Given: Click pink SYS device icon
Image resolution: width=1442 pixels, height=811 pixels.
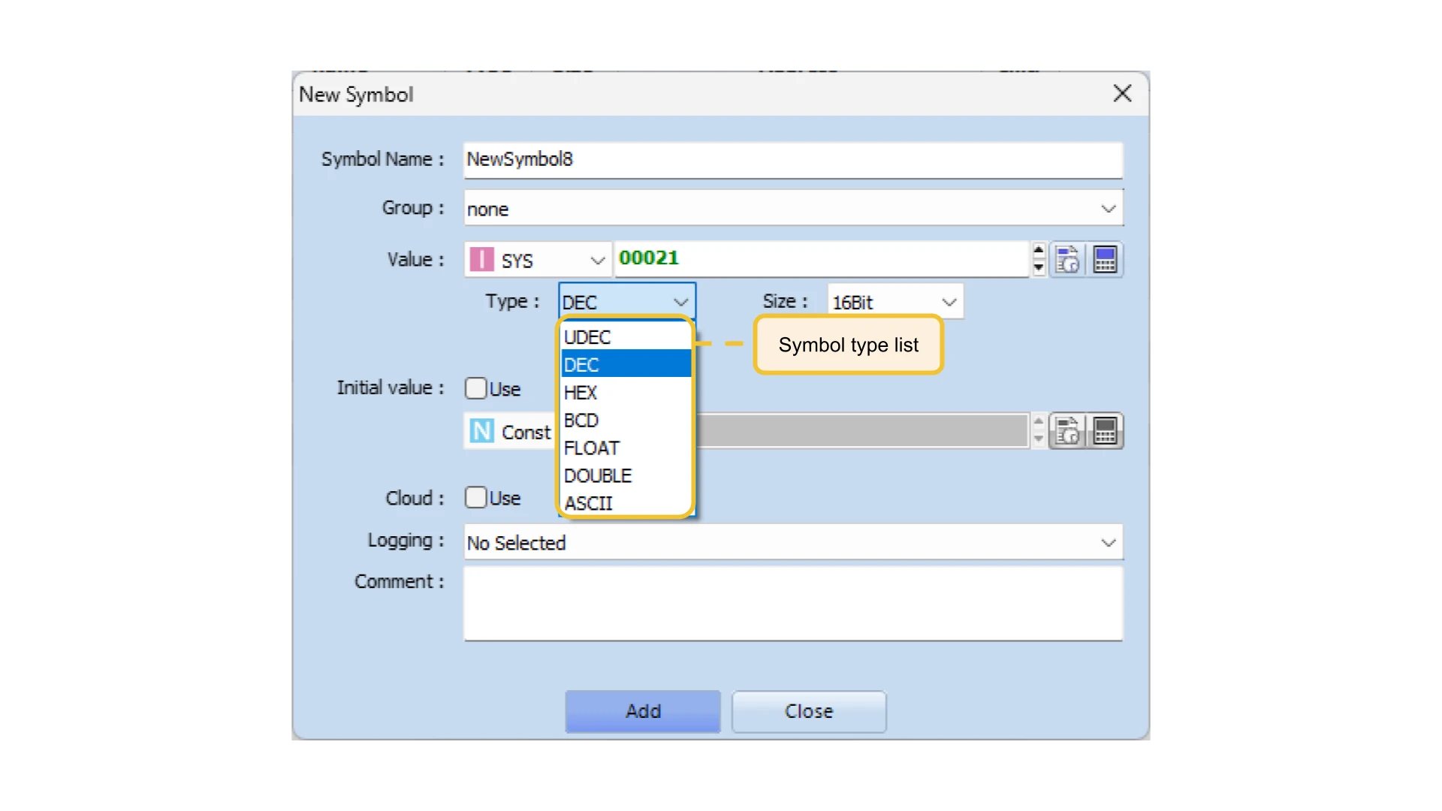Looking at the screenshot, I should click(481, 260).
